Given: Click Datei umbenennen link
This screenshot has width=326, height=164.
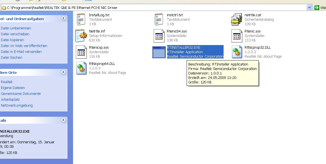Looking at the screenshot, I should (x=16, y=28).
